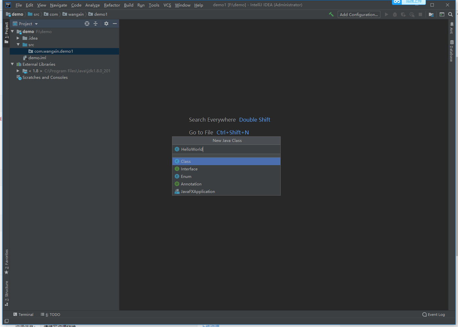Image resolution: width=458 pixels, height=327 pixels.
Task: Collapse External Libraries node
Action: 12,64
